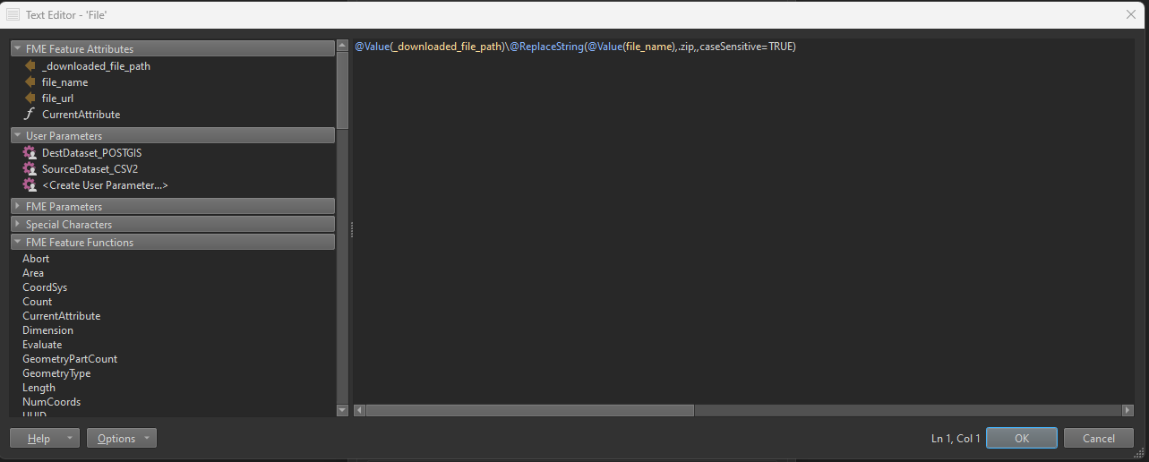This screenshot has width=1149, height=462.
Task: Select the Evaluate function
Action: point(42,345)
